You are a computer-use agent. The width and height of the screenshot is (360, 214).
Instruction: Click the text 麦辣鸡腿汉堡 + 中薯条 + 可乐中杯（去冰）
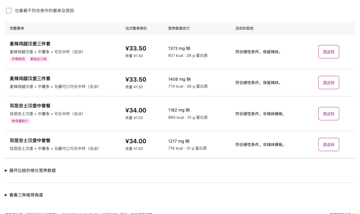47,52
